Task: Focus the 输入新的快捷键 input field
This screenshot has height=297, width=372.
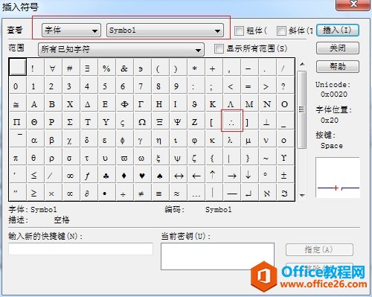Action: point(80,249)
